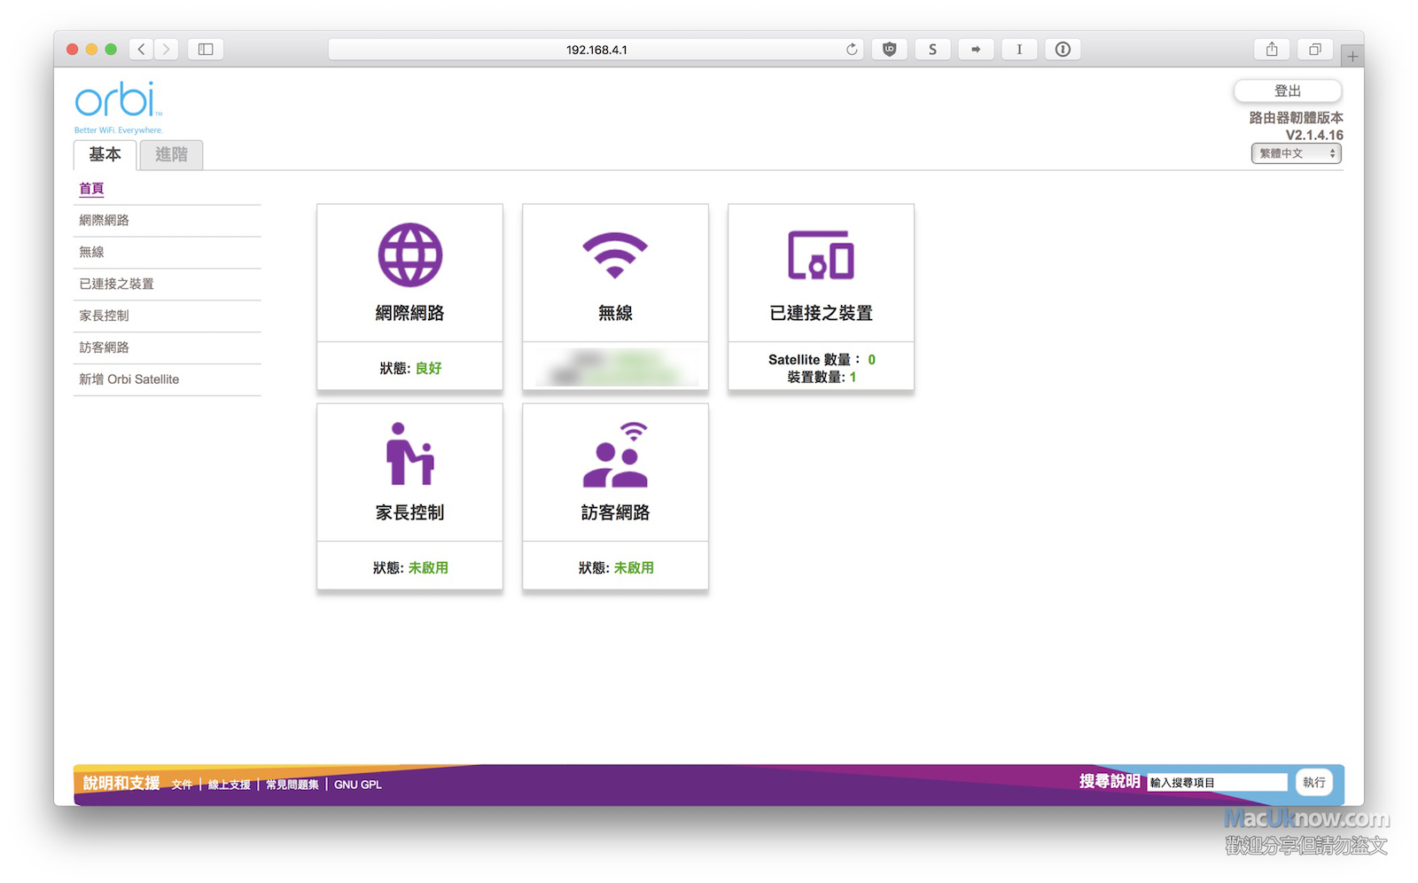Open the parental controls icon tile
Viewport: 1418px width, 883px height.
pos(409,454)
